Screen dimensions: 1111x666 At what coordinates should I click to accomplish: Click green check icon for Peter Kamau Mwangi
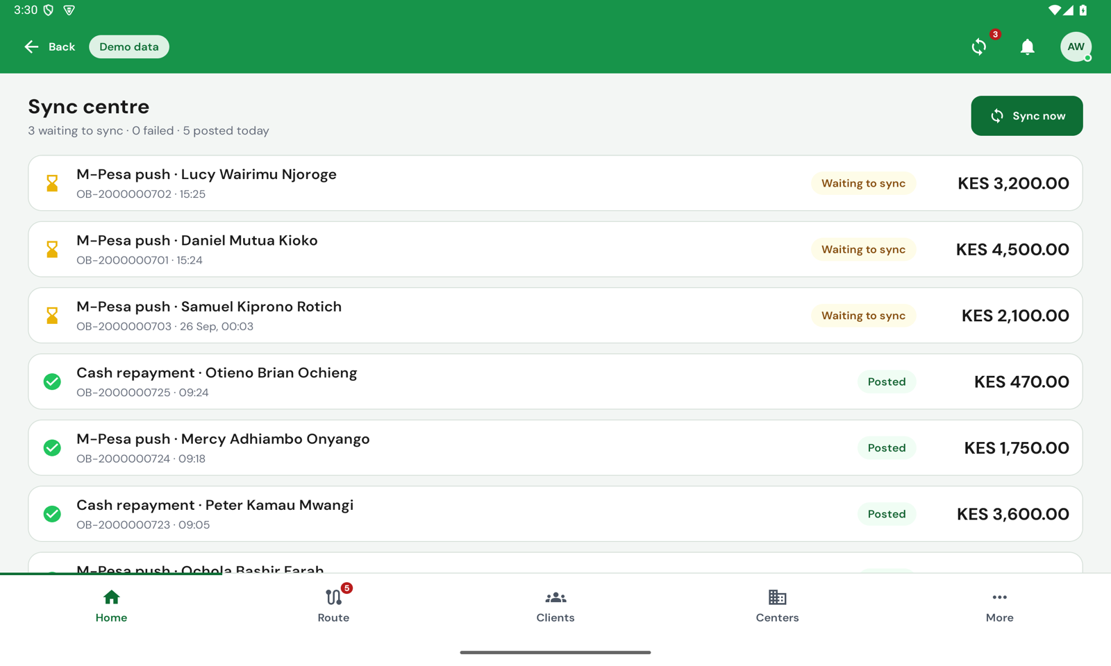point(52,514)
